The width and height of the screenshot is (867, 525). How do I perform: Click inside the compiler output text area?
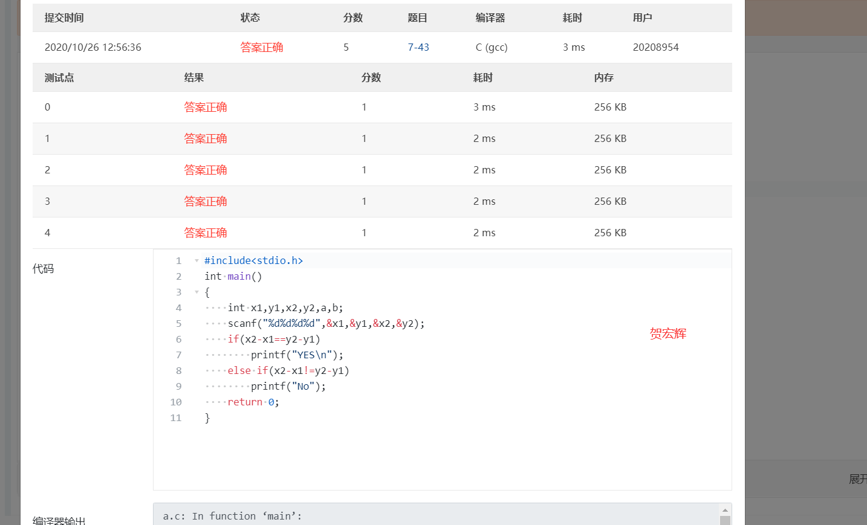pos(423,516)
